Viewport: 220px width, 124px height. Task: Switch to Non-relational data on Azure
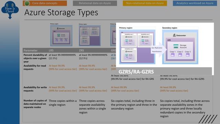(x=145, y=3)
